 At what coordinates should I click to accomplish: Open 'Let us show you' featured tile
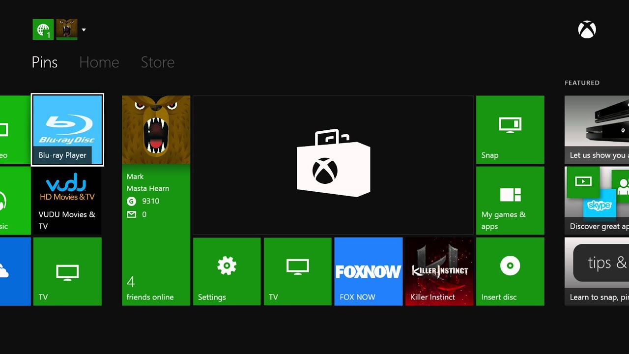tap(597, 130)
